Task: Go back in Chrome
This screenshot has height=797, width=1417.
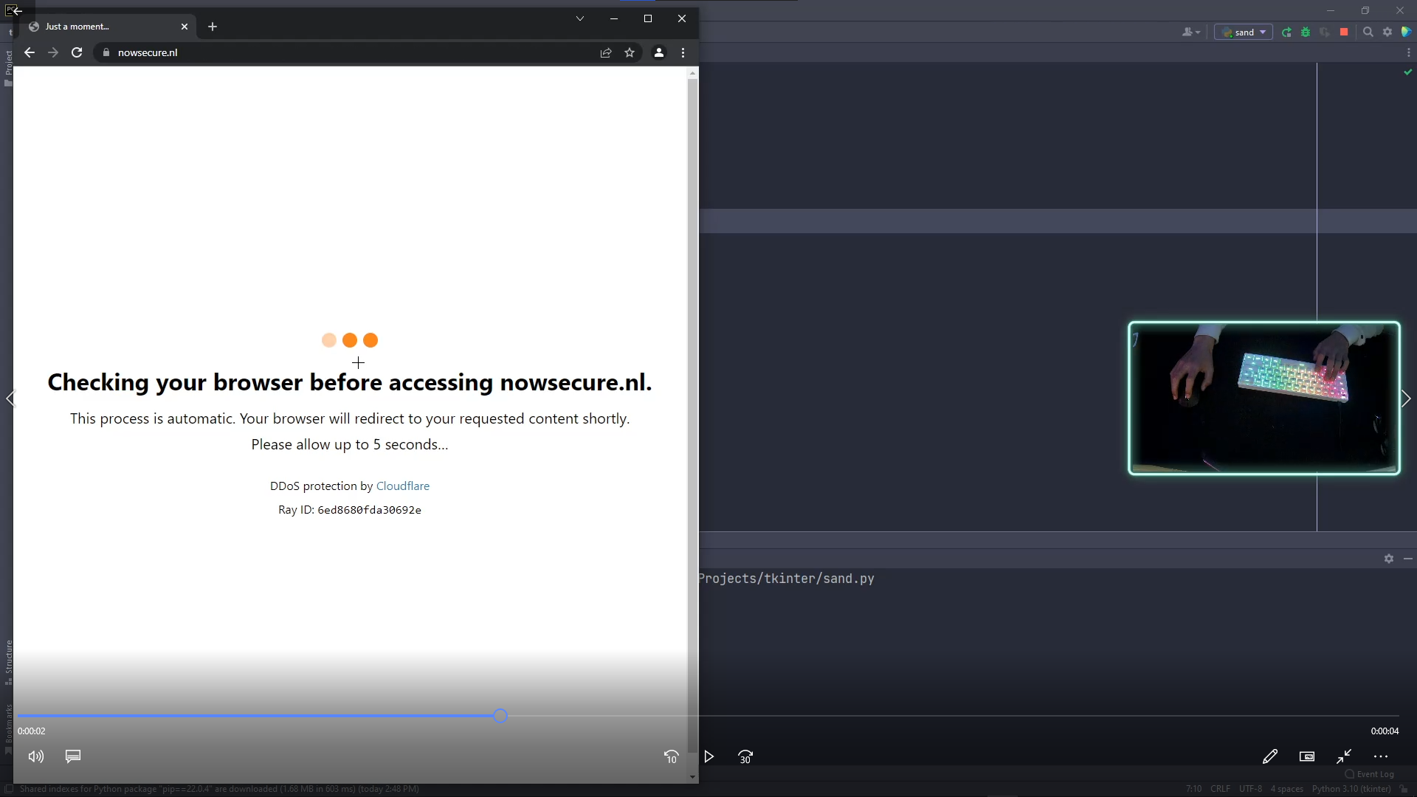Action: pos(30,52)
